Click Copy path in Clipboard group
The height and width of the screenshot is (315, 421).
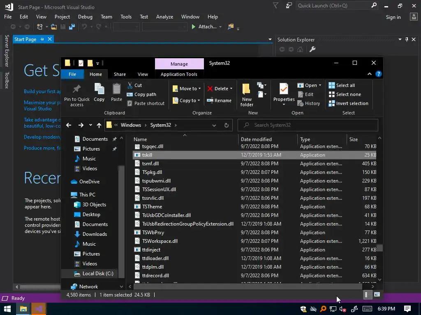tap(141, 94)
